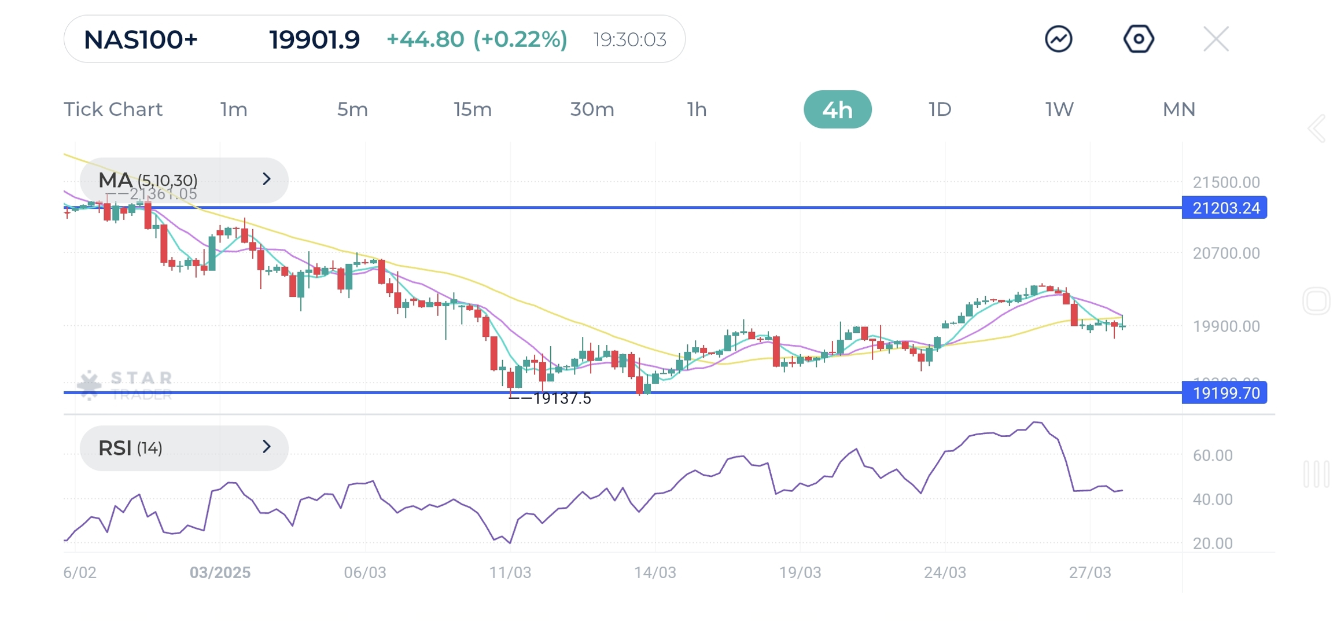Viewport: 1337px width, 621px height.
Task: Select the 5m timeframe
Action: pos(352,109)
